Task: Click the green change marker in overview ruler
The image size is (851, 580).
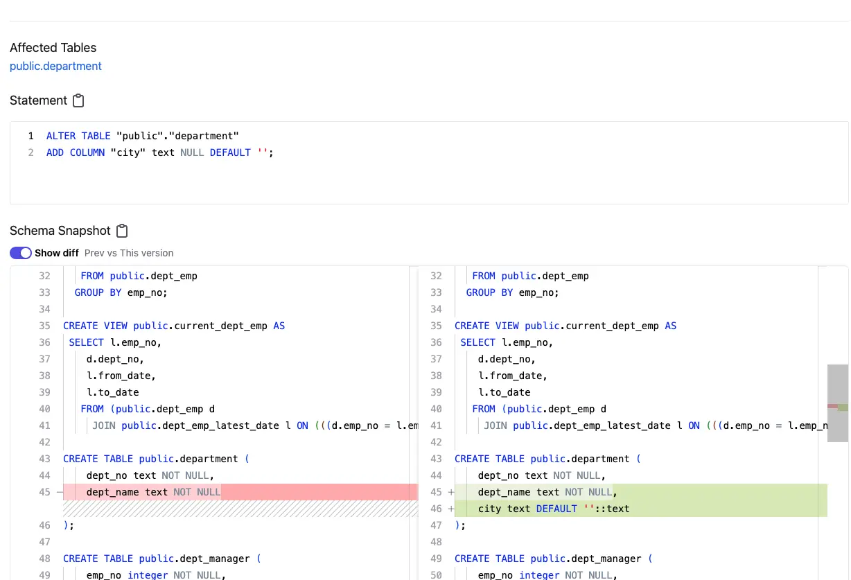Action: coord(843,407)
